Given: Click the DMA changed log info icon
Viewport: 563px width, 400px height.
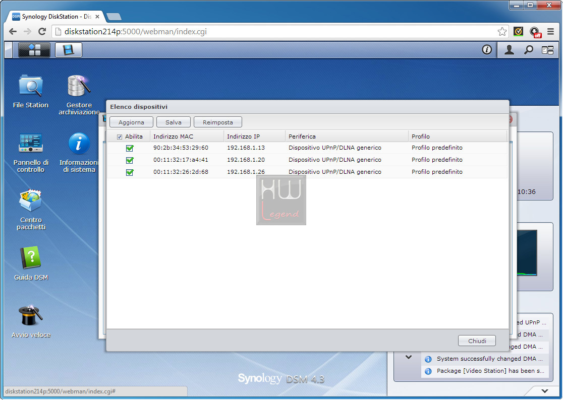Looking at the screenshot, I should (428, 359).
